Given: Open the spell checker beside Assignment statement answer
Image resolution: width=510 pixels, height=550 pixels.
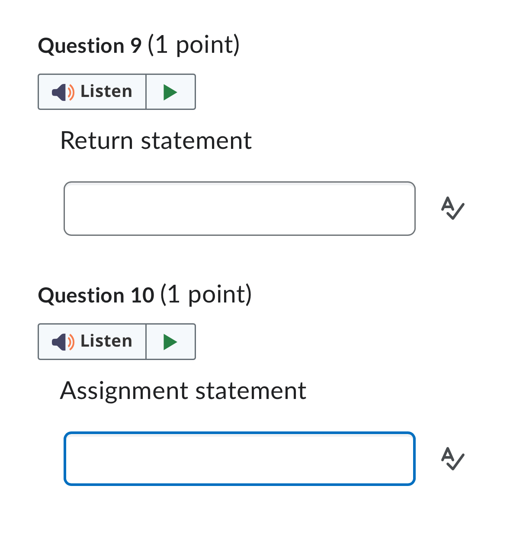Looking at the screenshot, I should (x=452, y=460).
